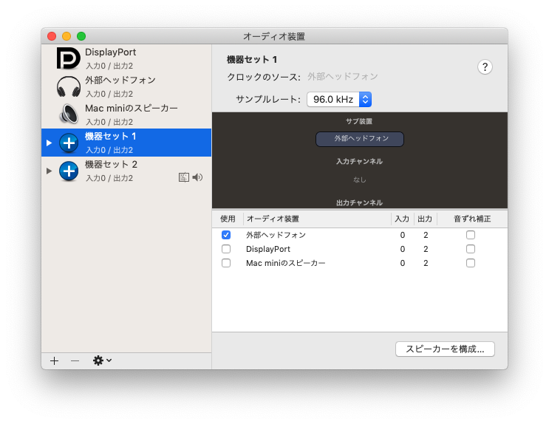Image resolution: width=549 pixels, height=424 pixels.
Task: Click the 出力チャンネル label
Action: (x=360, y=202)
